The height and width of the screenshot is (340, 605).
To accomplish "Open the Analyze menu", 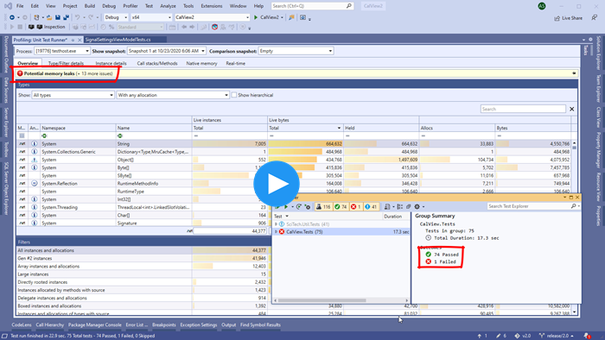I will (168, 6).
